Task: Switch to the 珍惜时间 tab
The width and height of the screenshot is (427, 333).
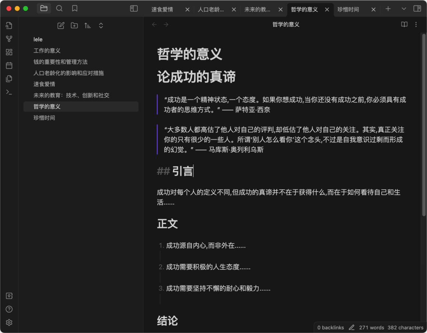Action: click(x=348, y=10)
